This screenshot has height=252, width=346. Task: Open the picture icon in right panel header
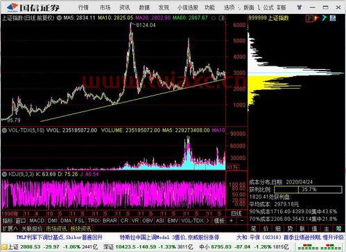tap(333, 18)
